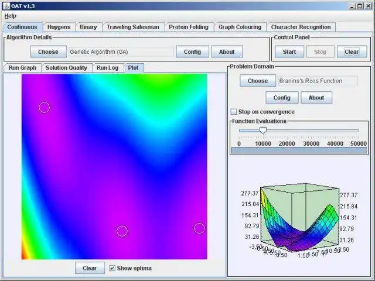Open the Help menu

point(11,16)
